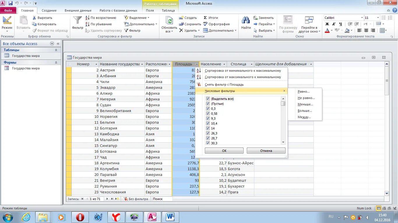
Task: Uncheck the 0,3 value checkbox
Action: click(208, 109)
